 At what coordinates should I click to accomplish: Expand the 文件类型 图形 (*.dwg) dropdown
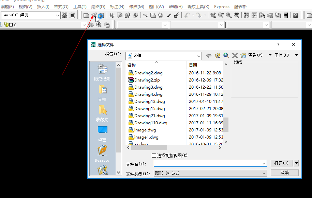[264, 173]
